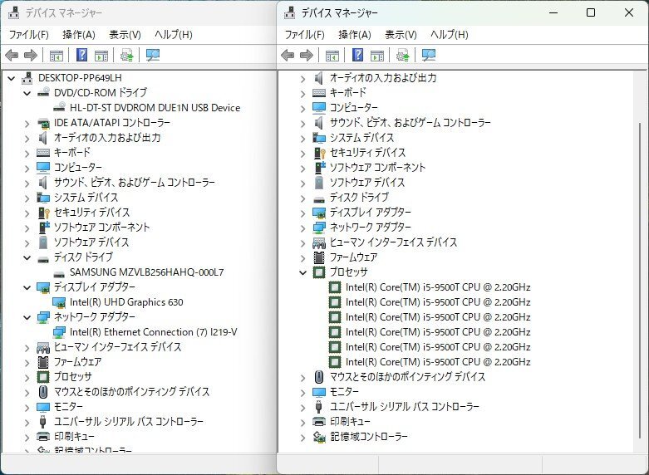Click Show/hide console tree icon, right window
Screen dimensions: 649x475
pyautogui.click(x=332, y=55)
